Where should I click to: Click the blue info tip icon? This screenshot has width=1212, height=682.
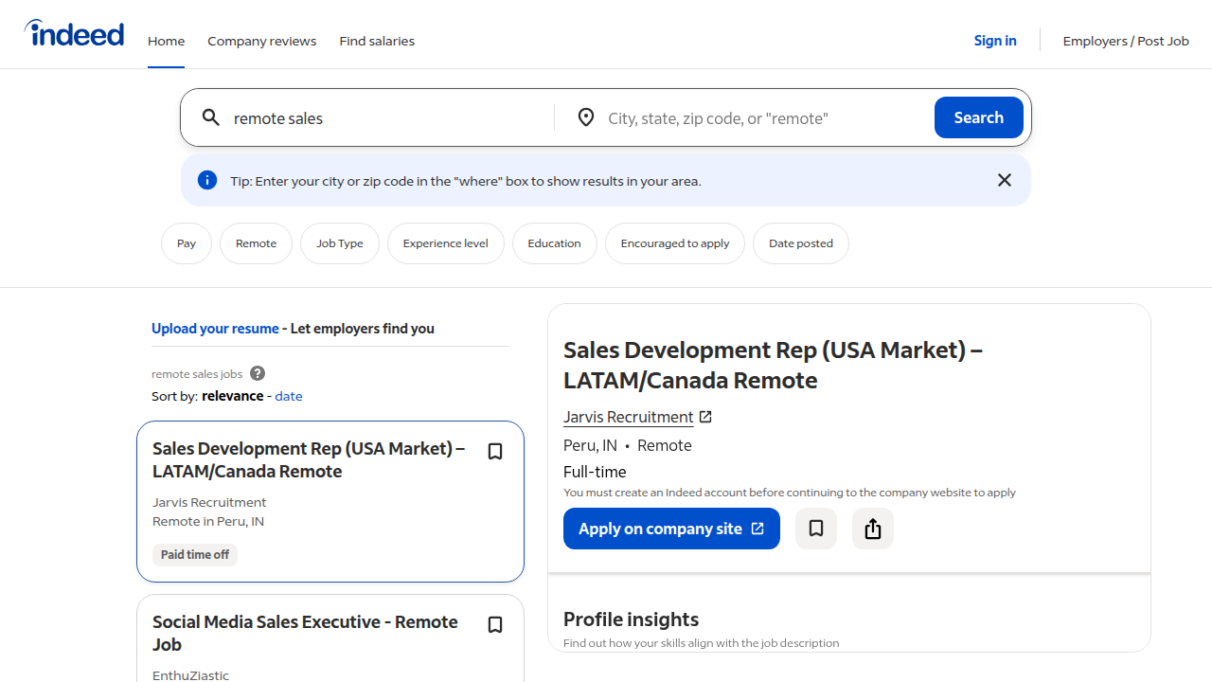tap(207, 180)
